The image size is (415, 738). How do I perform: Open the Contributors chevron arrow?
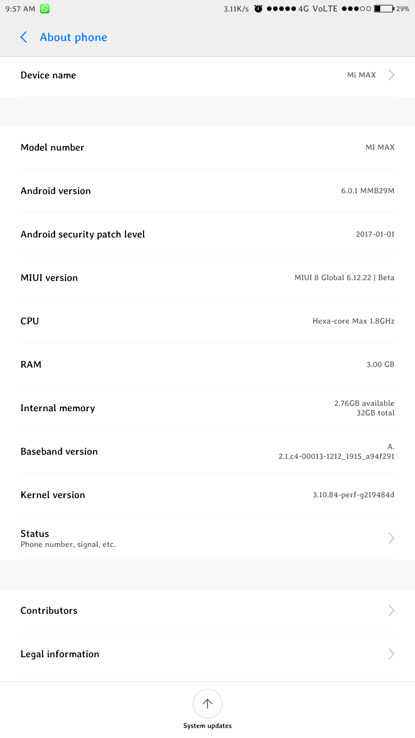pos(391,610)
